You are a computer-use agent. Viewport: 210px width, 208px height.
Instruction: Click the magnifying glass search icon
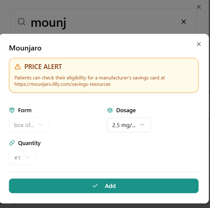(x=21, y=22)
